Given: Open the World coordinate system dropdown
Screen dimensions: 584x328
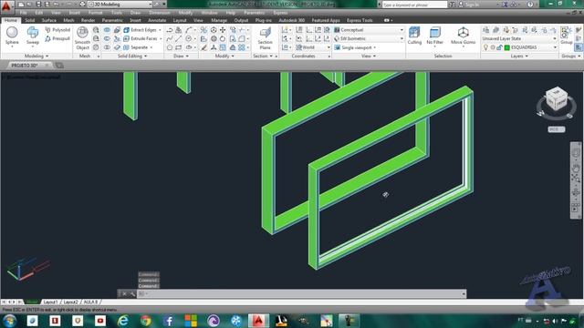Looking at the screenshot, I should coord(313,47).
